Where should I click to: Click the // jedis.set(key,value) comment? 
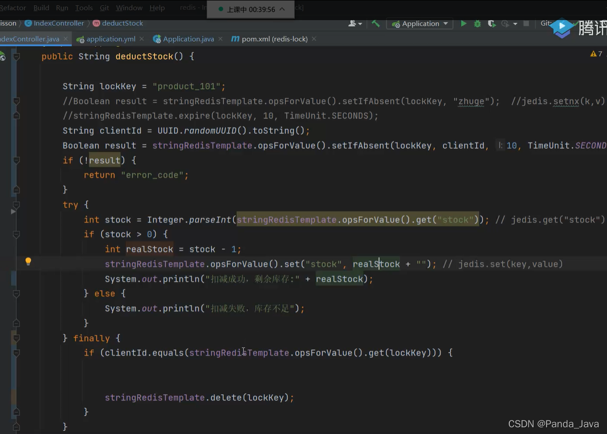pos(503,264)
